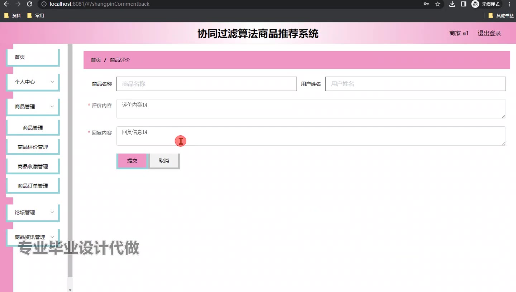Image resolution: width=516 pixels, height=292 pixels.
Task: Focus the 用户姓名 input field
Action: click(415, 84)
